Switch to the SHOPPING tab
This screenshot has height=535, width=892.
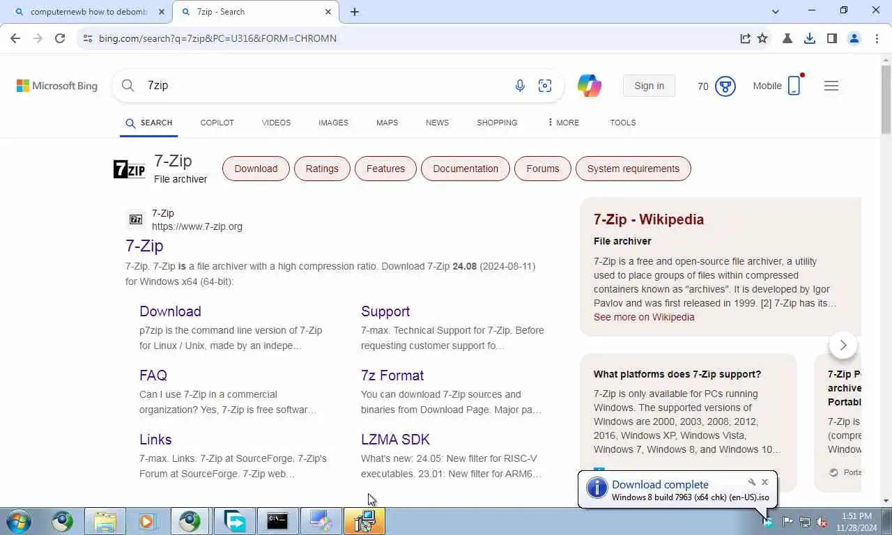[497, 123]
